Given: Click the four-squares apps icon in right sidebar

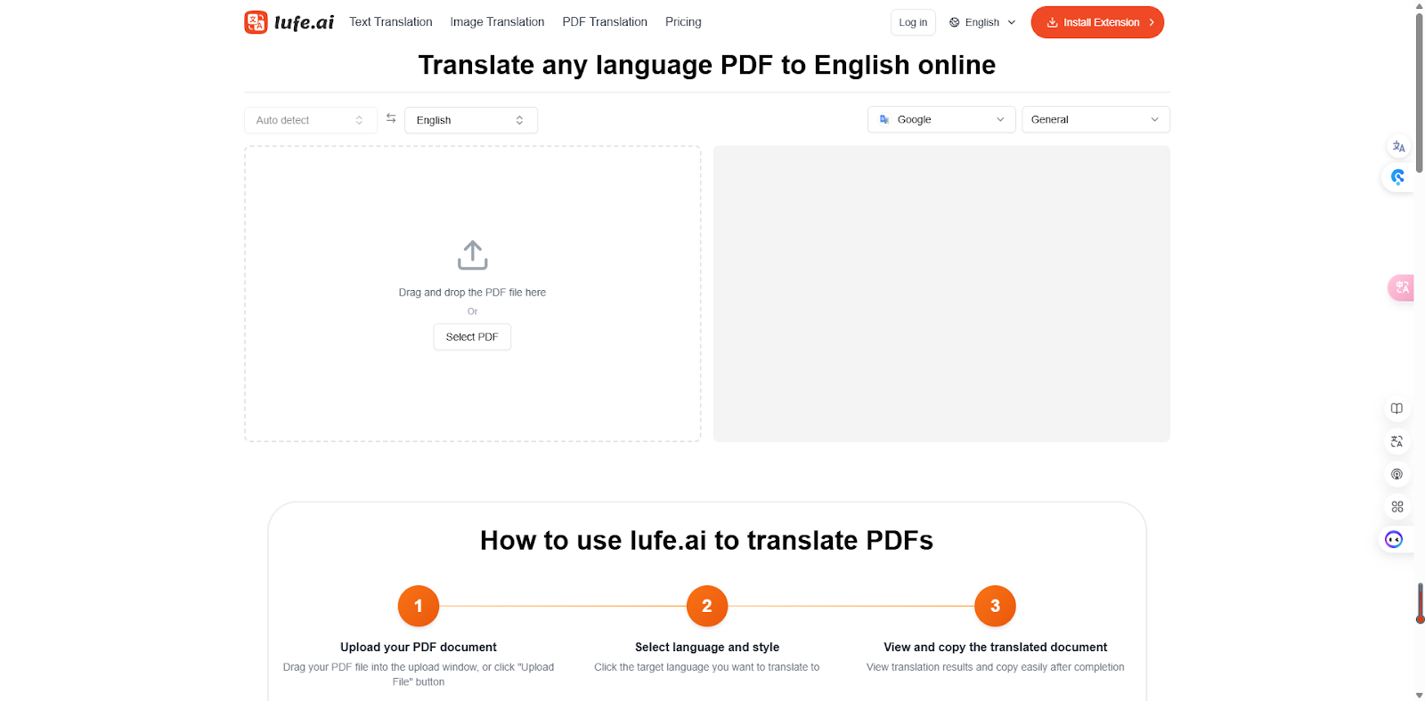Looking at the screenshot, I should [x=1396, y=506].
